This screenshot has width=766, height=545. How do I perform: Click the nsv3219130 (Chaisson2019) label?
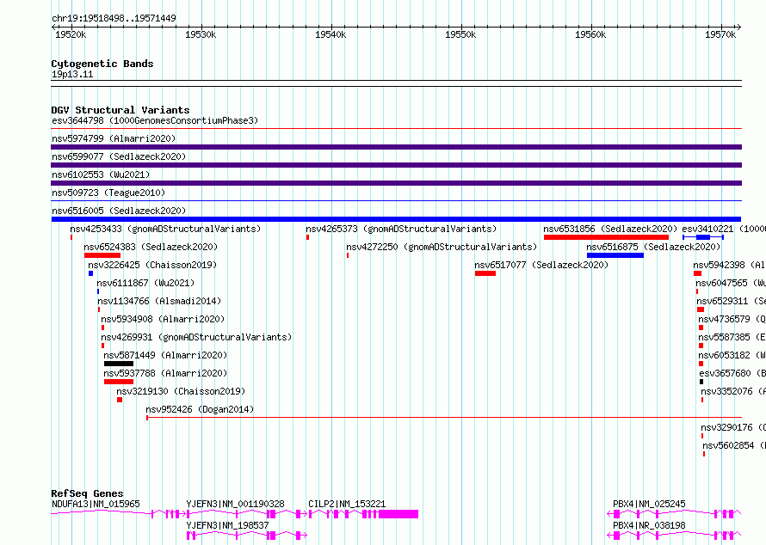pyautogui.click(x=181, y=391)
